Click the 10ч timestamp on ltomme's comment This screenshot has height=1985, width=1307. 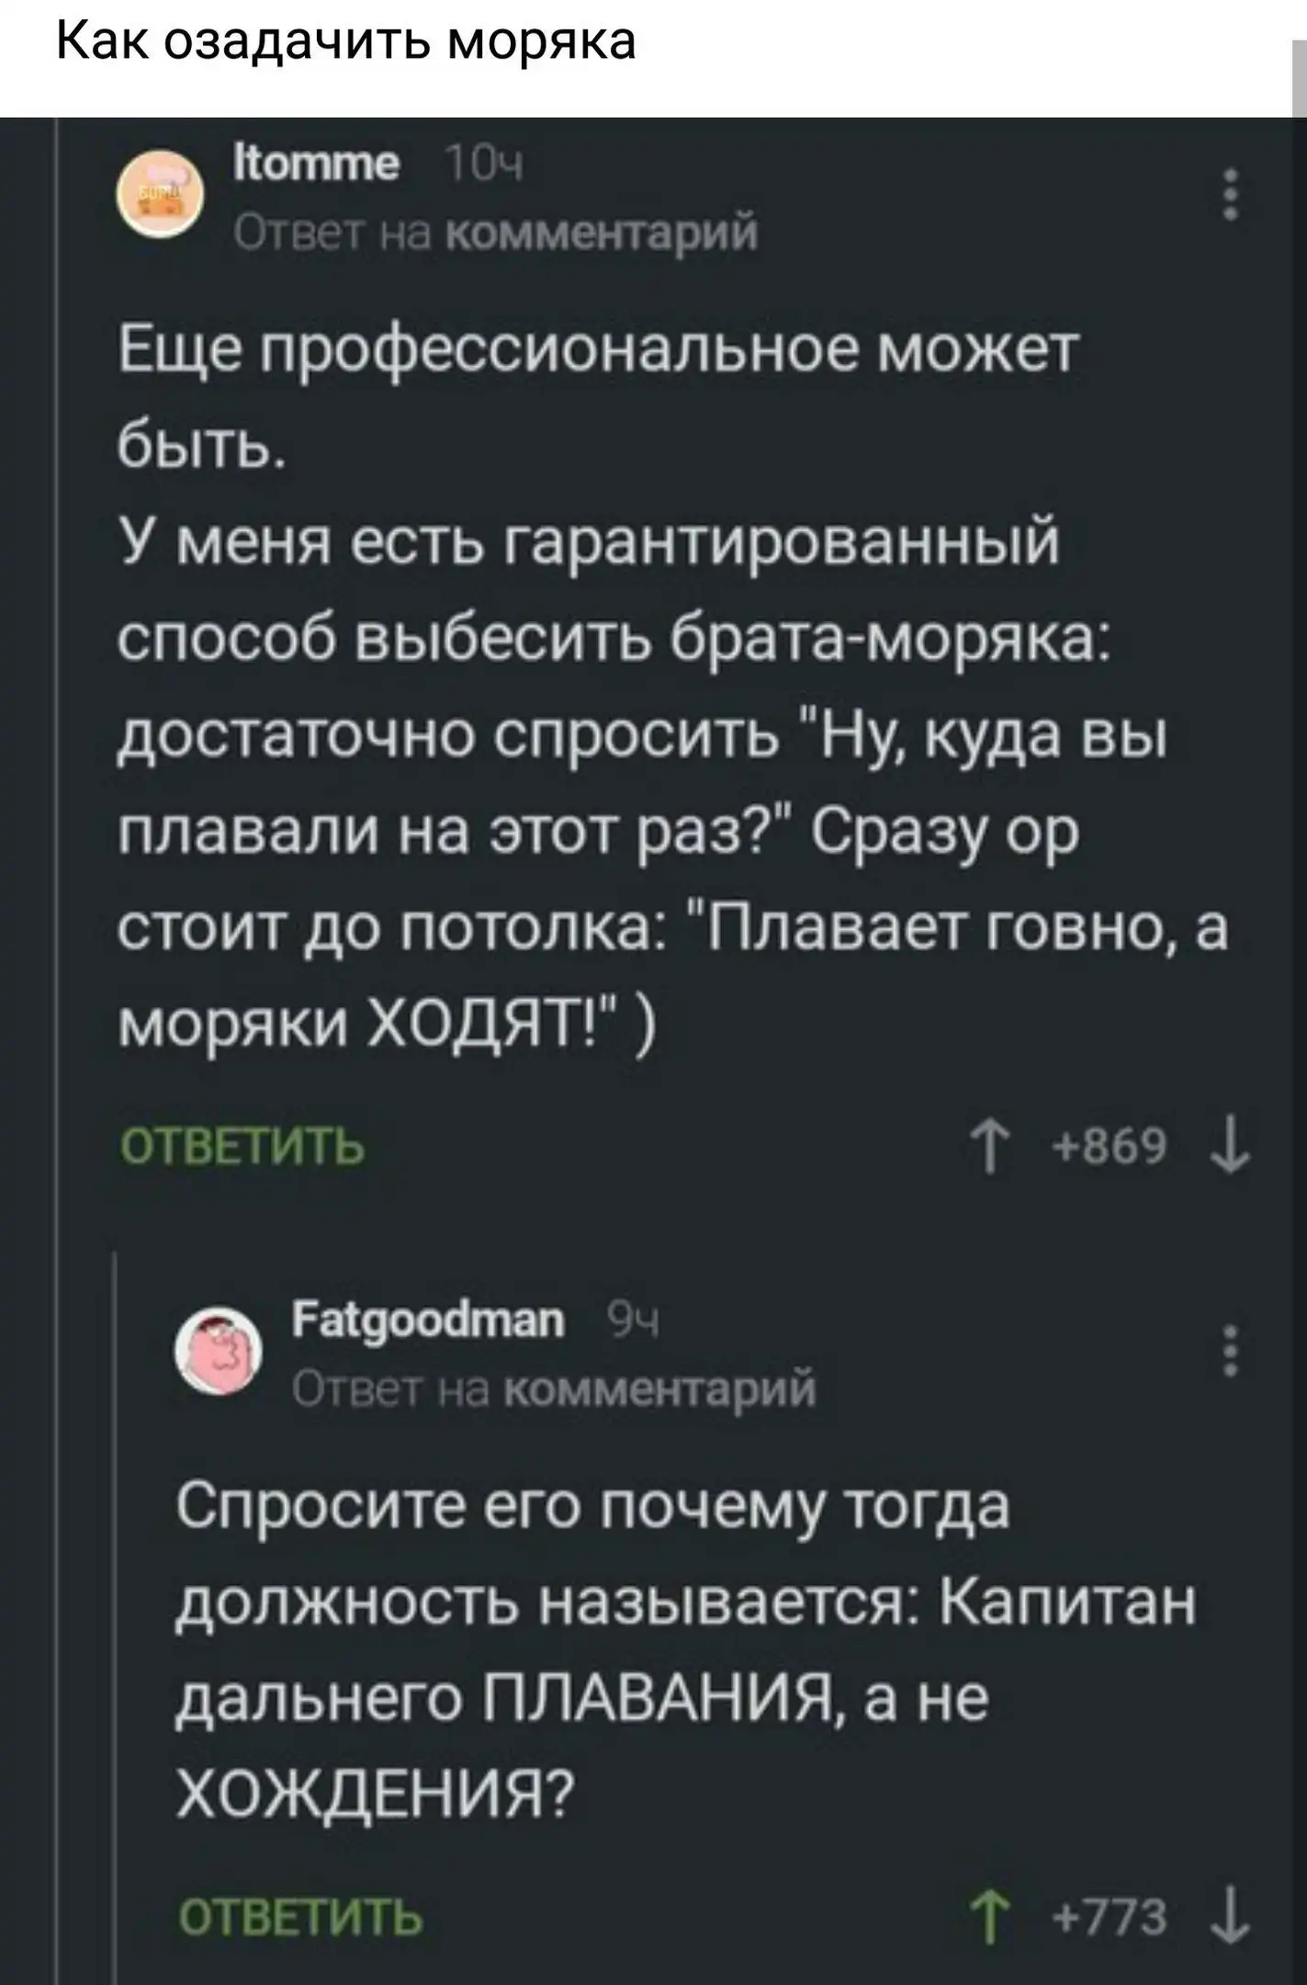(483, 167)
